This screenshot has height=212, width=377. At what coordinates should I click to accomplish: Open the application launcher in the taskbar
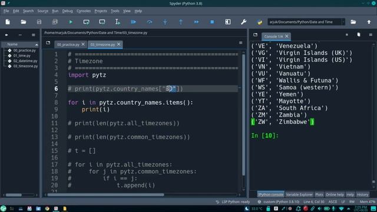(x=4, y=208)
